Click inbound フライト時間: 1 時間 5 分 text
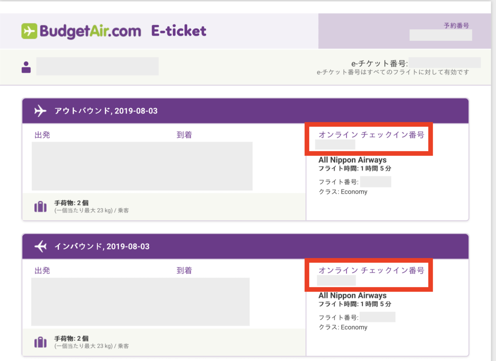Screen dimensions: 496x361 (355, 304)
